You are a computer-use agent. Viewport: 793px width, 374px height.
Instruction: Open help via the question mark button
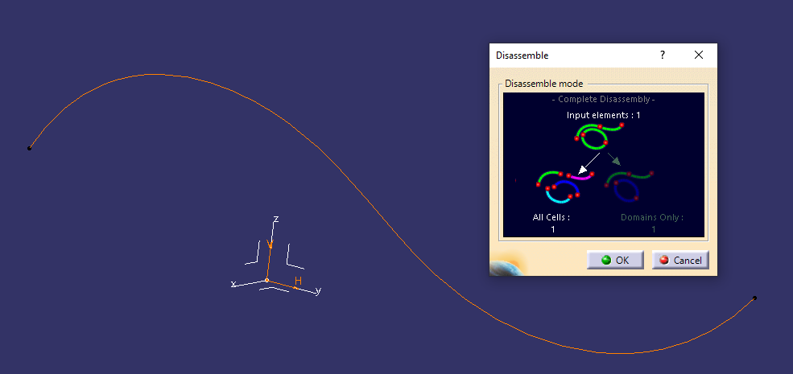tap(663, 55)
